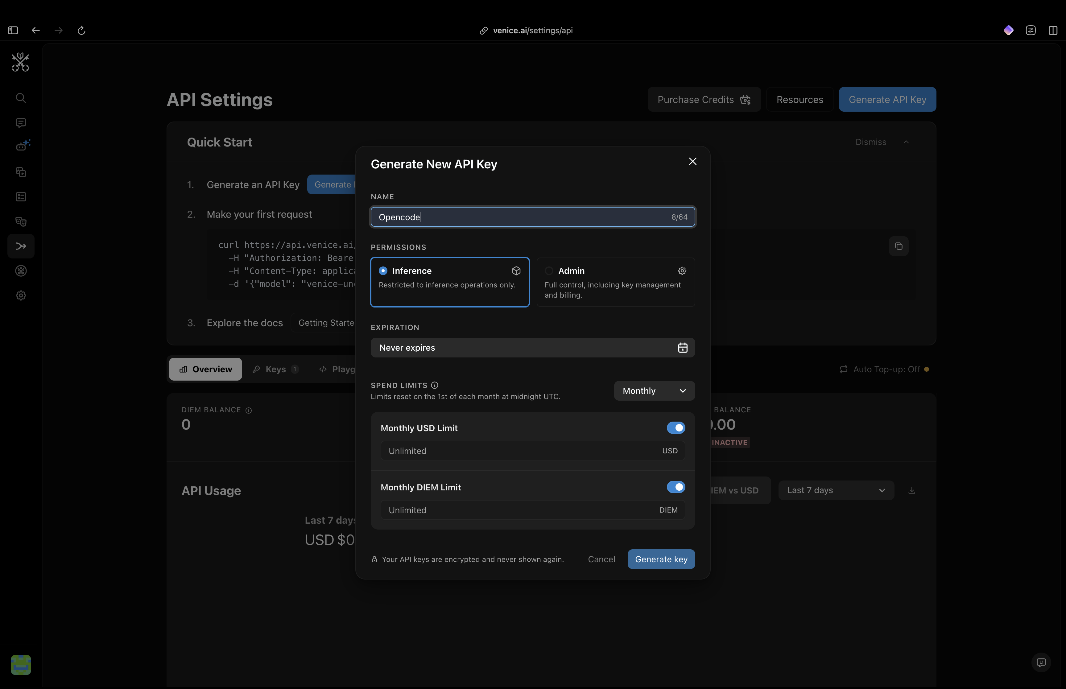Open the search icon in sidebar
This screenshot has height=689, width=1066.
[x=21, y=98]
